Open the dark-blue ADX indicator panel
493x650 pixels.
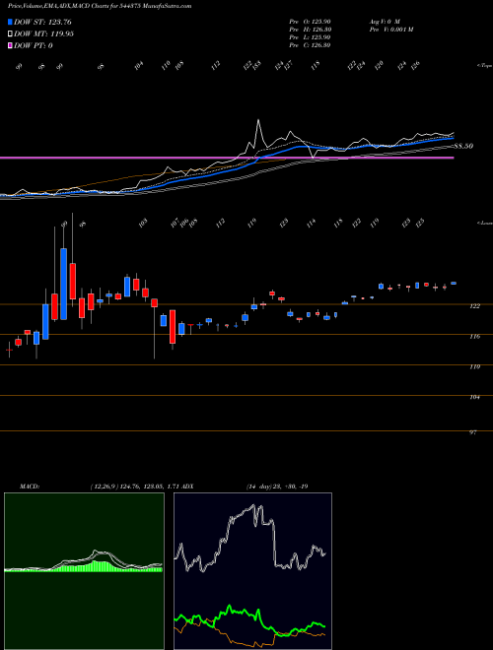pyautogui.click(x=252, y=571)
